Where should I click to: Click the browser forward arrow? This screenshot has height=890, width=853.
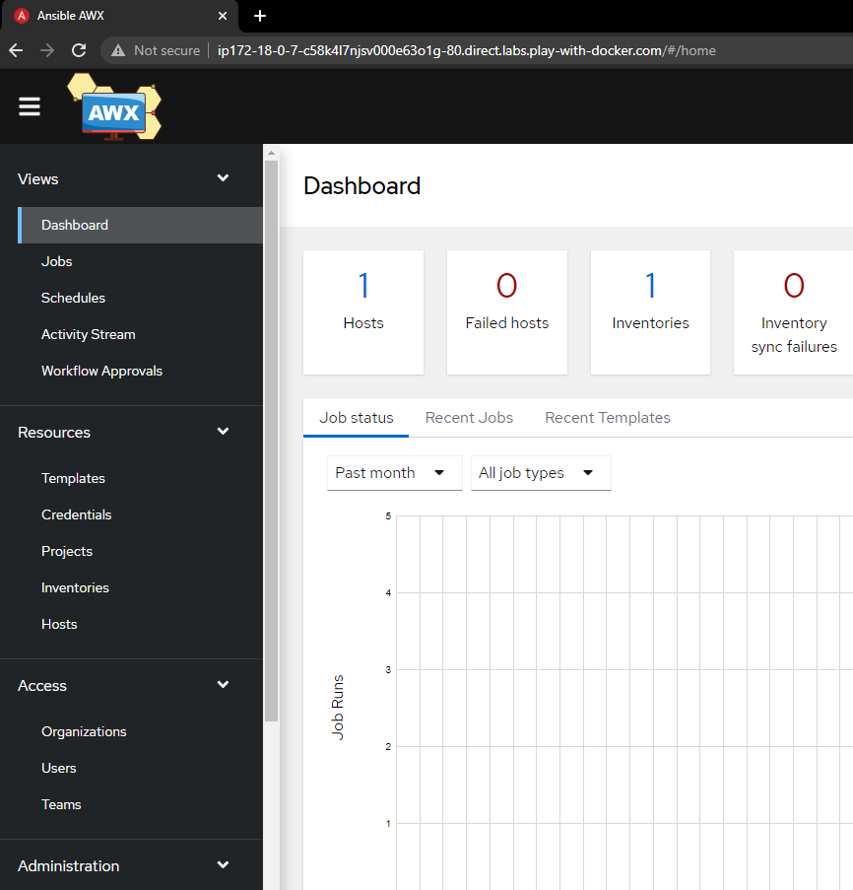[x=47, y=50]
